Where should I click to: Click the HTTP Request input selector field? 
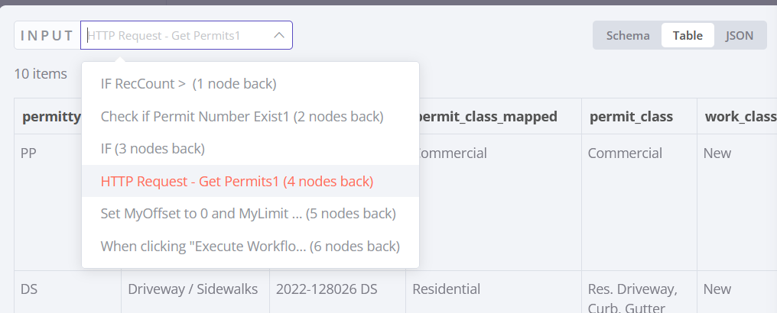click(x=177, y=35)
